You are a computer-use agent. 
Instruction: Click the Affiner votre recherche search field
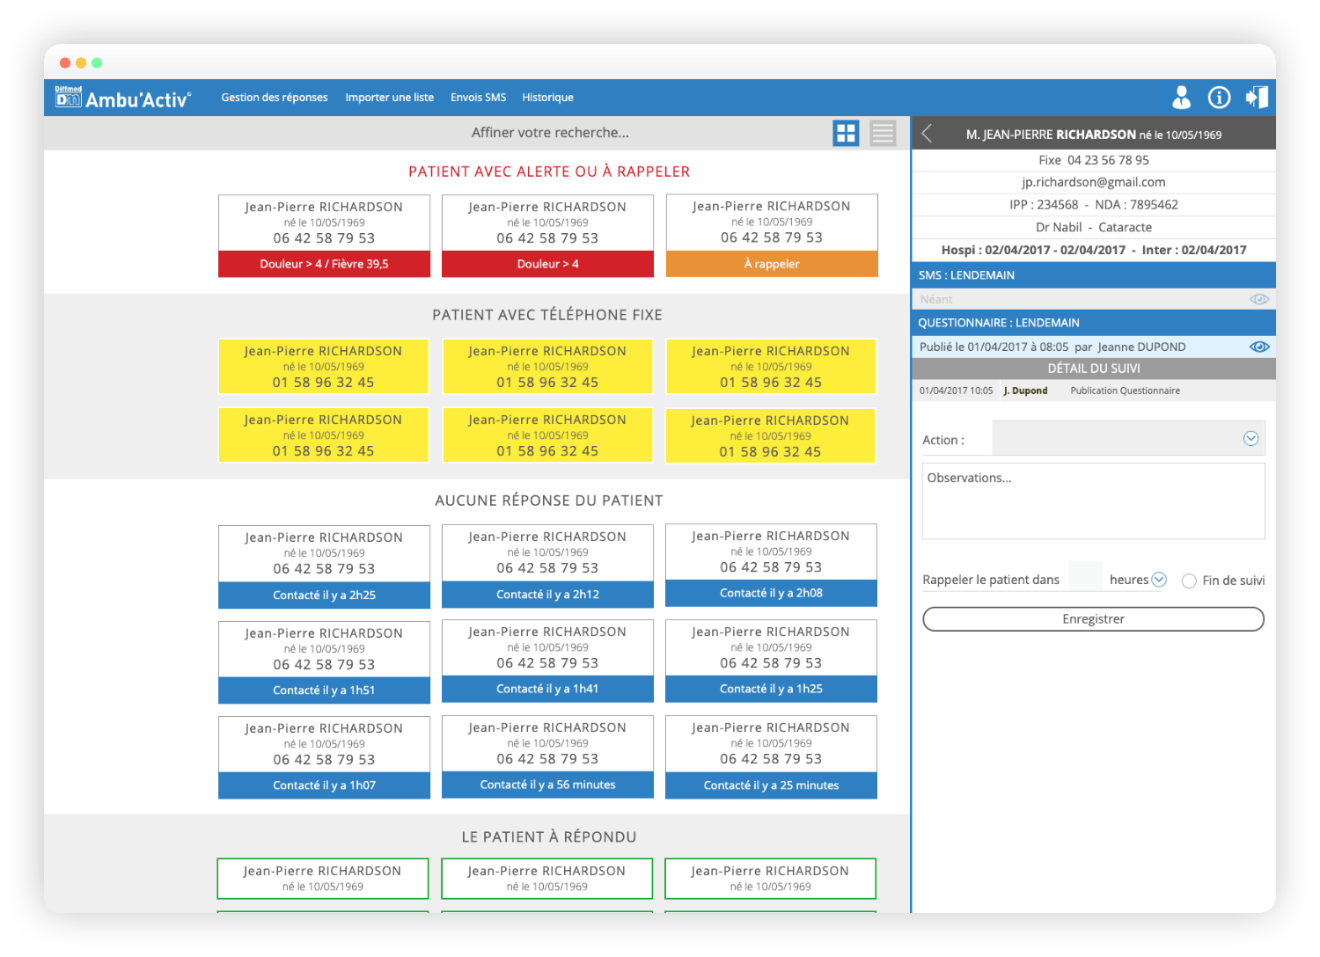(550, 133)
